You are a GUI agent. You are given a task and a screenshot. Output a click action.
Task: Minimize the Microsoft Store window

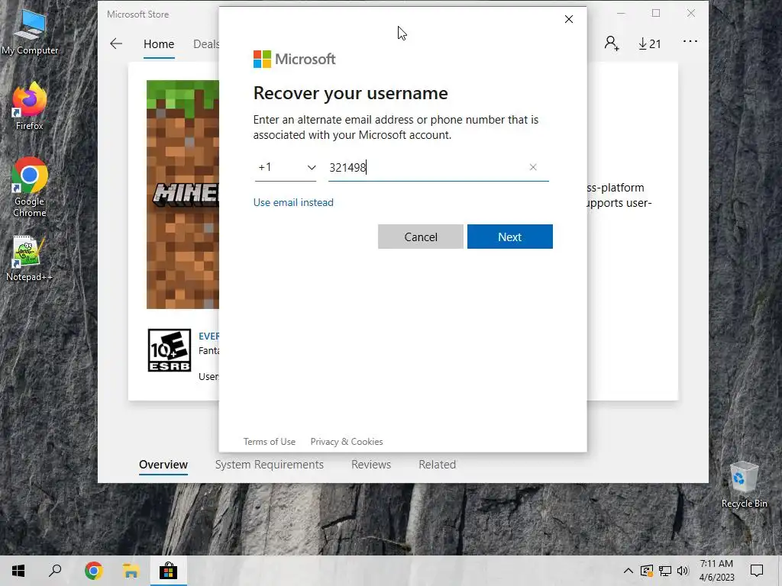(x=621, y=14)
